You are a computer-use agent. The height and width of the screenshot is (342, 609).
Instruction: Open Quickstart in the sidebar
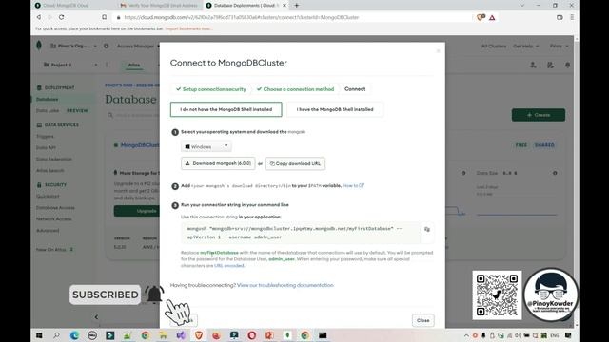(x=48, y=197)
